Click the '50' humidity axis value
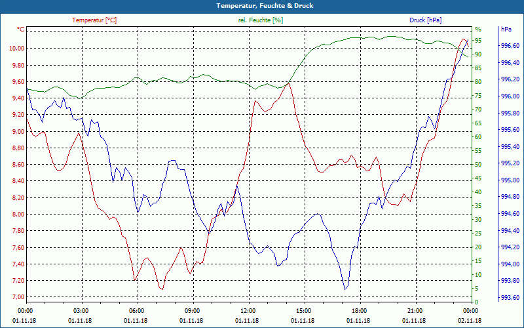 (x=478, y=165)
